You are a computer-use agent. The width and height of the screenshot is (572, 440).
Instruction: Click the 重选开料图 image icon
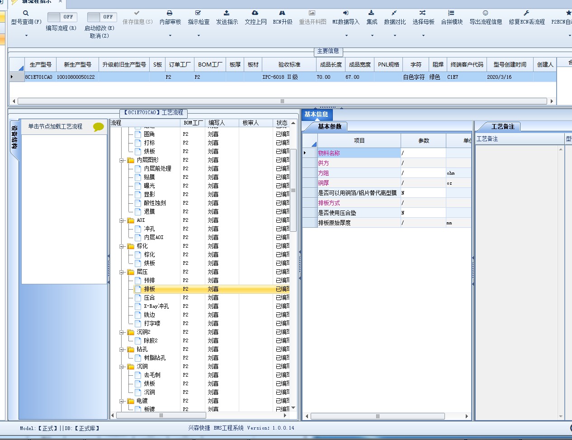click(312, 13)
